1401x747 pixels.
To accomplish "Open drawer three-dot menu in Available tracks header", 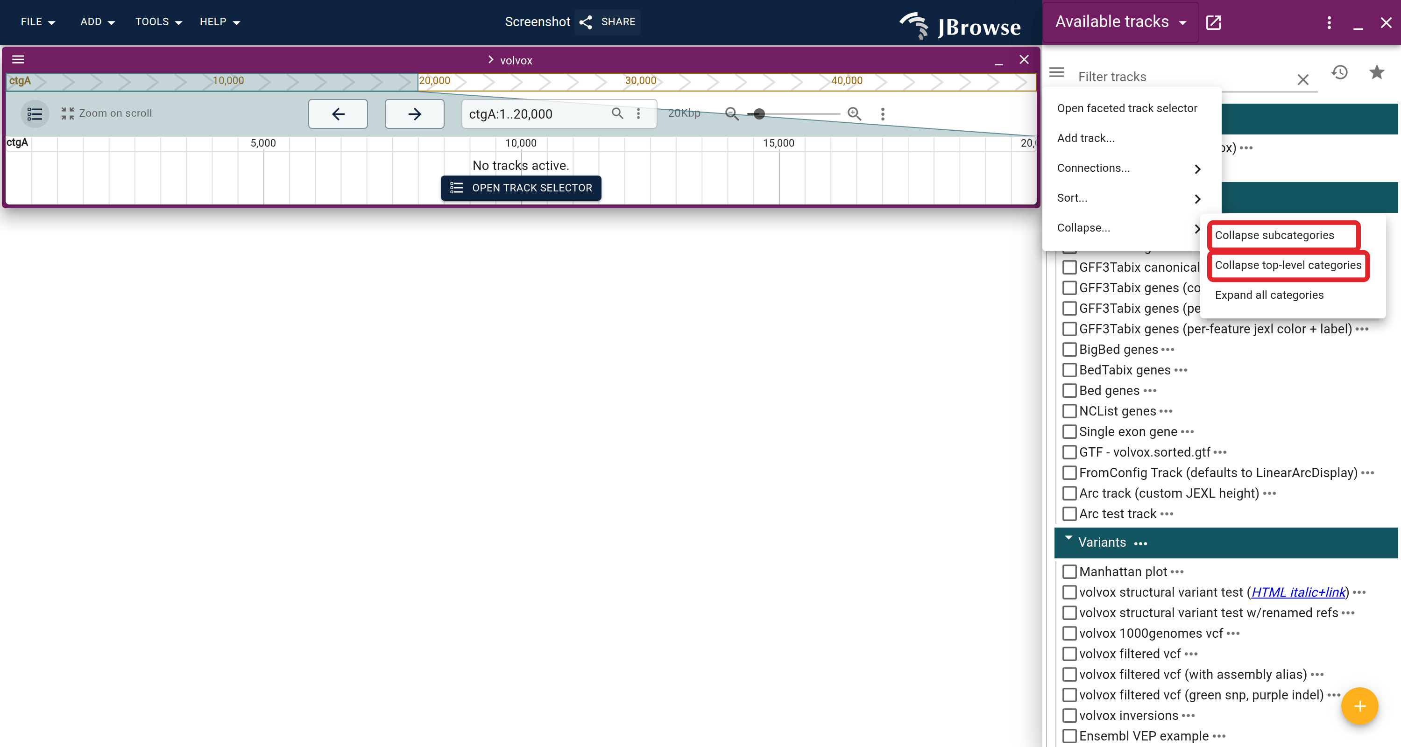I will [x=1329, y=22].
